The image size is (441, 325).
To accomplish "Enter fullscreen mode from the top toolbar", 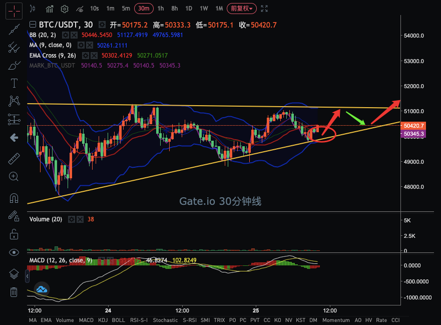I will 264,9.
